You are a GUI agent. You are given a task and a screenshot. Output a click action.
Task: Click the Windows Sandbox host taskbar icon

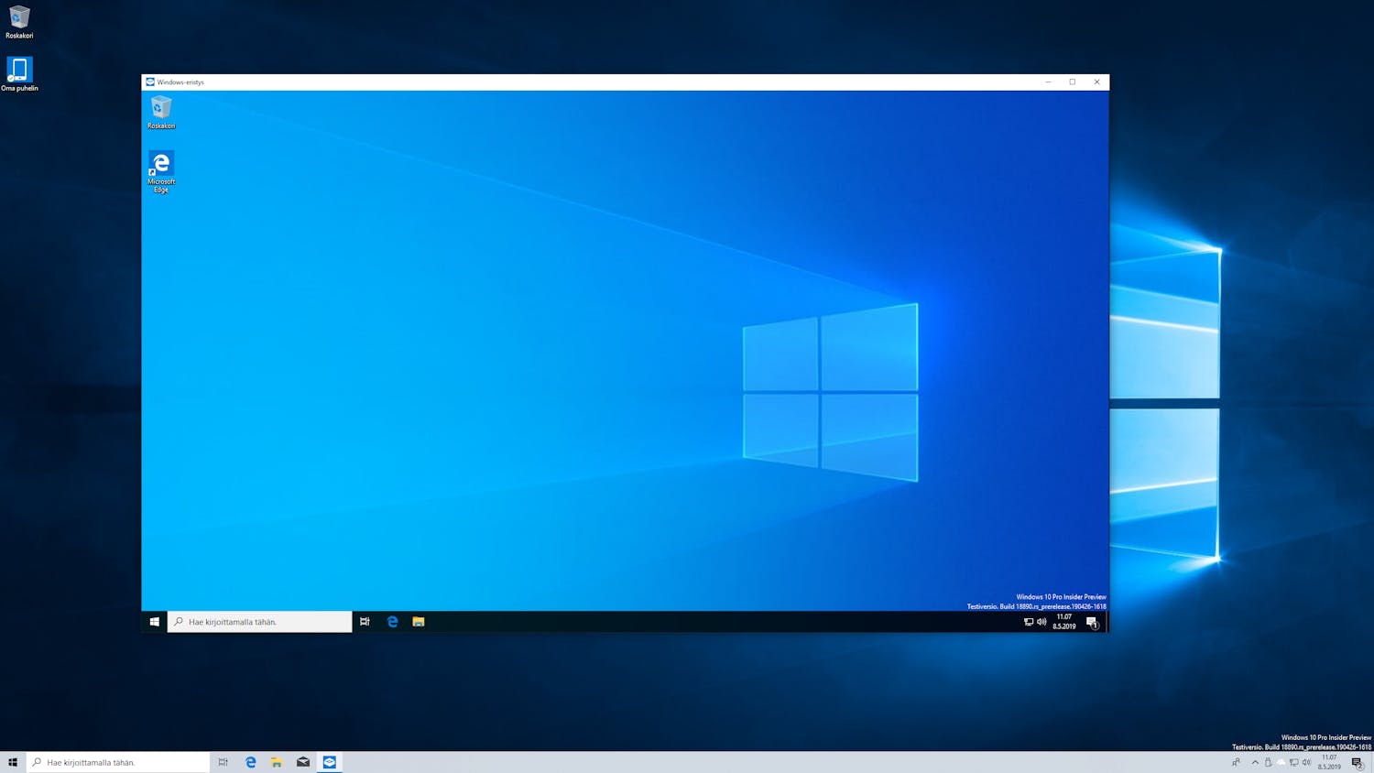coord(329,761)
